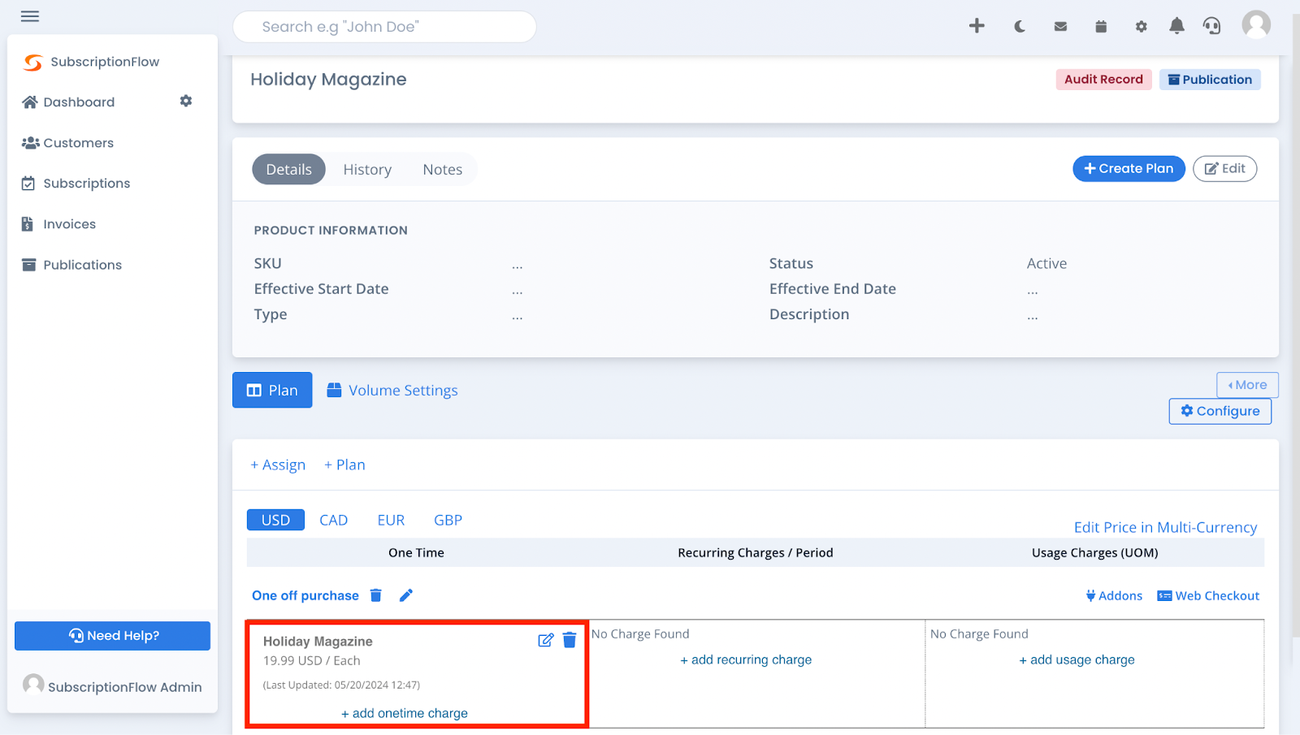This screenshot has height=735, width=1300.
Task: Select CAD as the active currency
Action: coord(333,520)
